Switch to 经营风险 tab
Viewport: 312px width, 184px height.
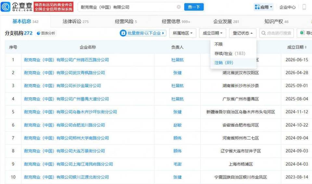click(x=126, y=21)
